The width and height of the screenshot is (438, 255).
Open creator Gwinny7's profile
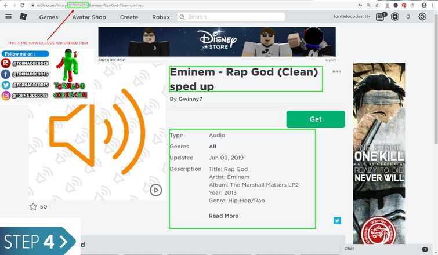click(190, 99)
